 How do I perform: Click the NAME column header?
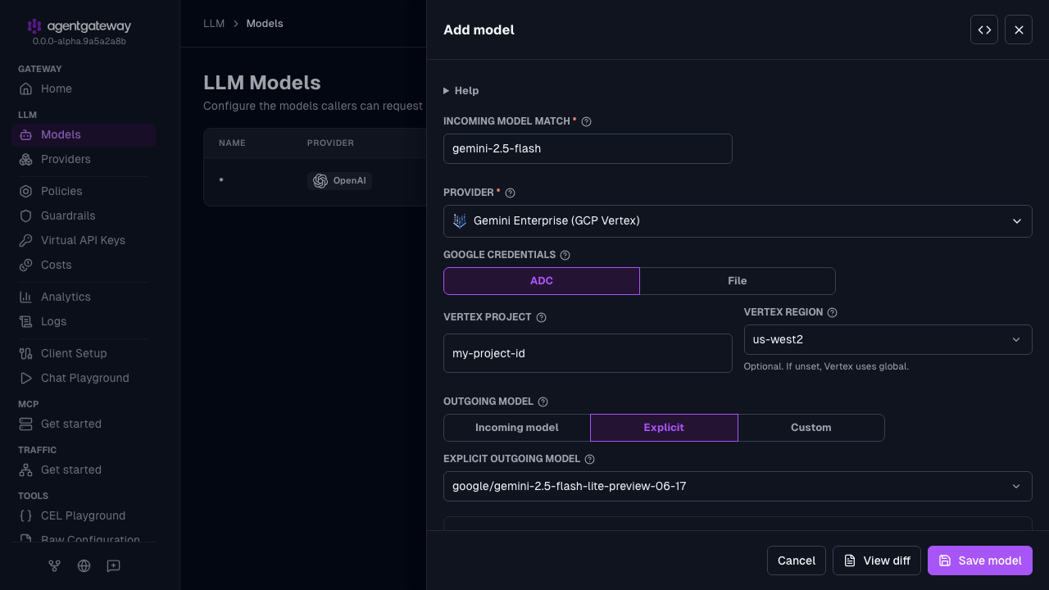click(232, 143)
